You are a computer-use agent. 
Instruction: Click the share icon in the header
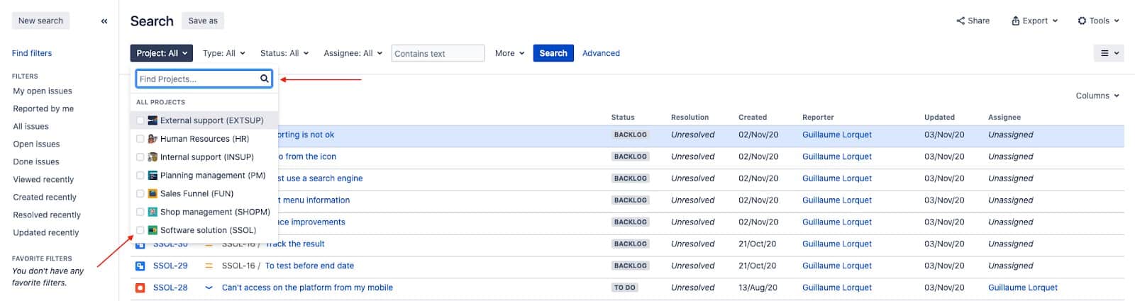[960, 21]
